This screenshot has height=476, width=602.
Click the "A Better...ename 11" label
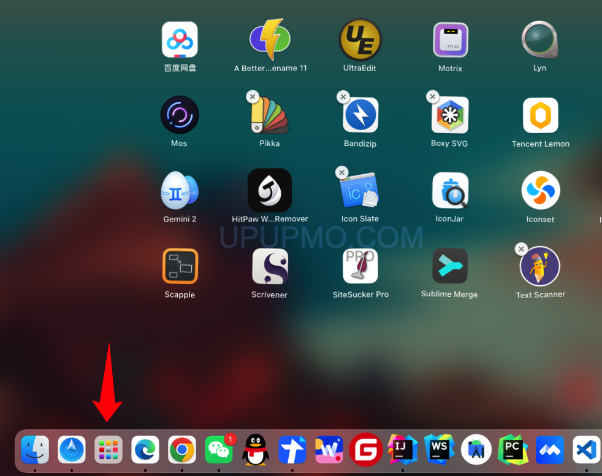click(x=270, y=68)
